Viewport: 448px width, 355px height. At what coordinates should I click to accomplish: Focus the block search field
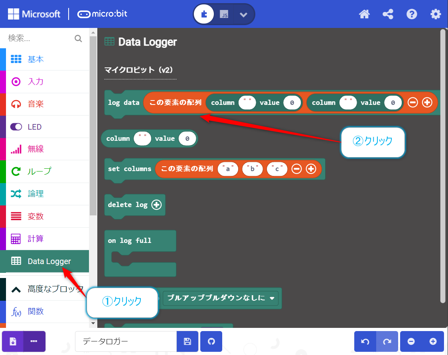(x=40, y=38)
